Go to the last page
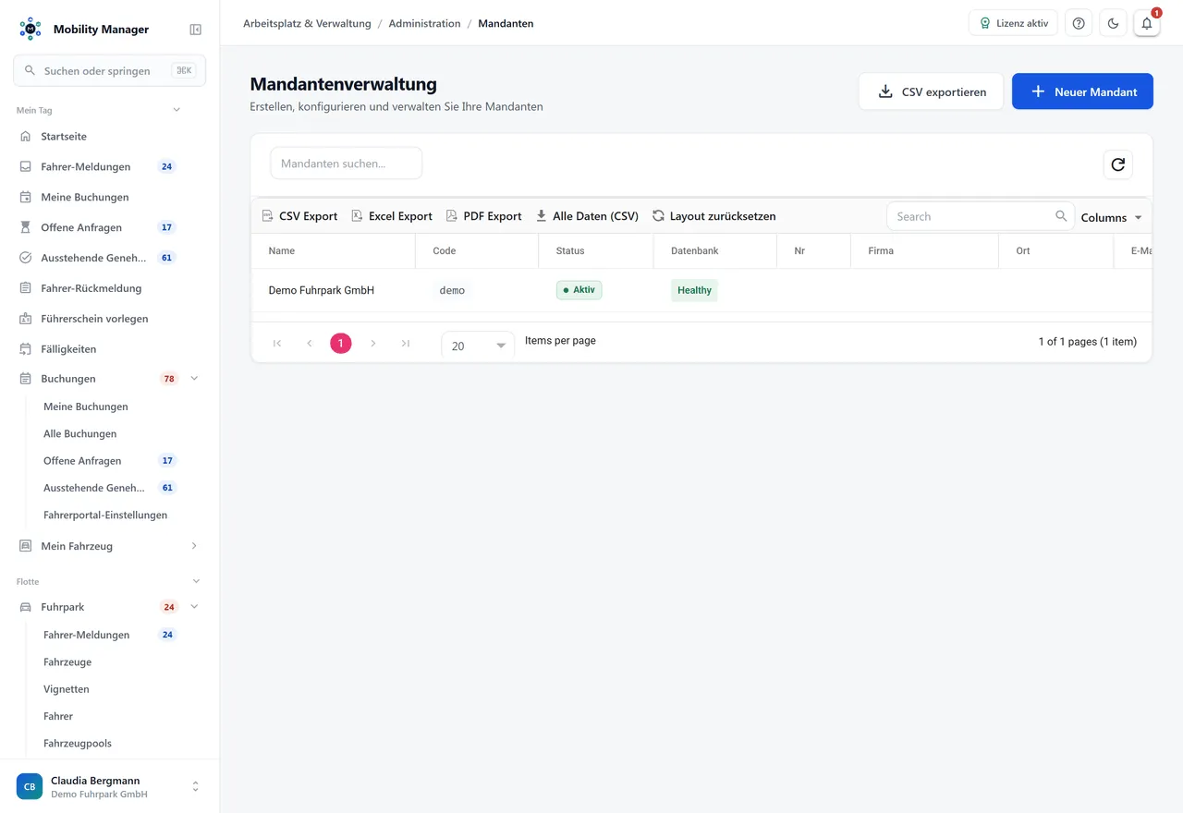Screen dimensions: 1183x813 [x=405, y=344]
